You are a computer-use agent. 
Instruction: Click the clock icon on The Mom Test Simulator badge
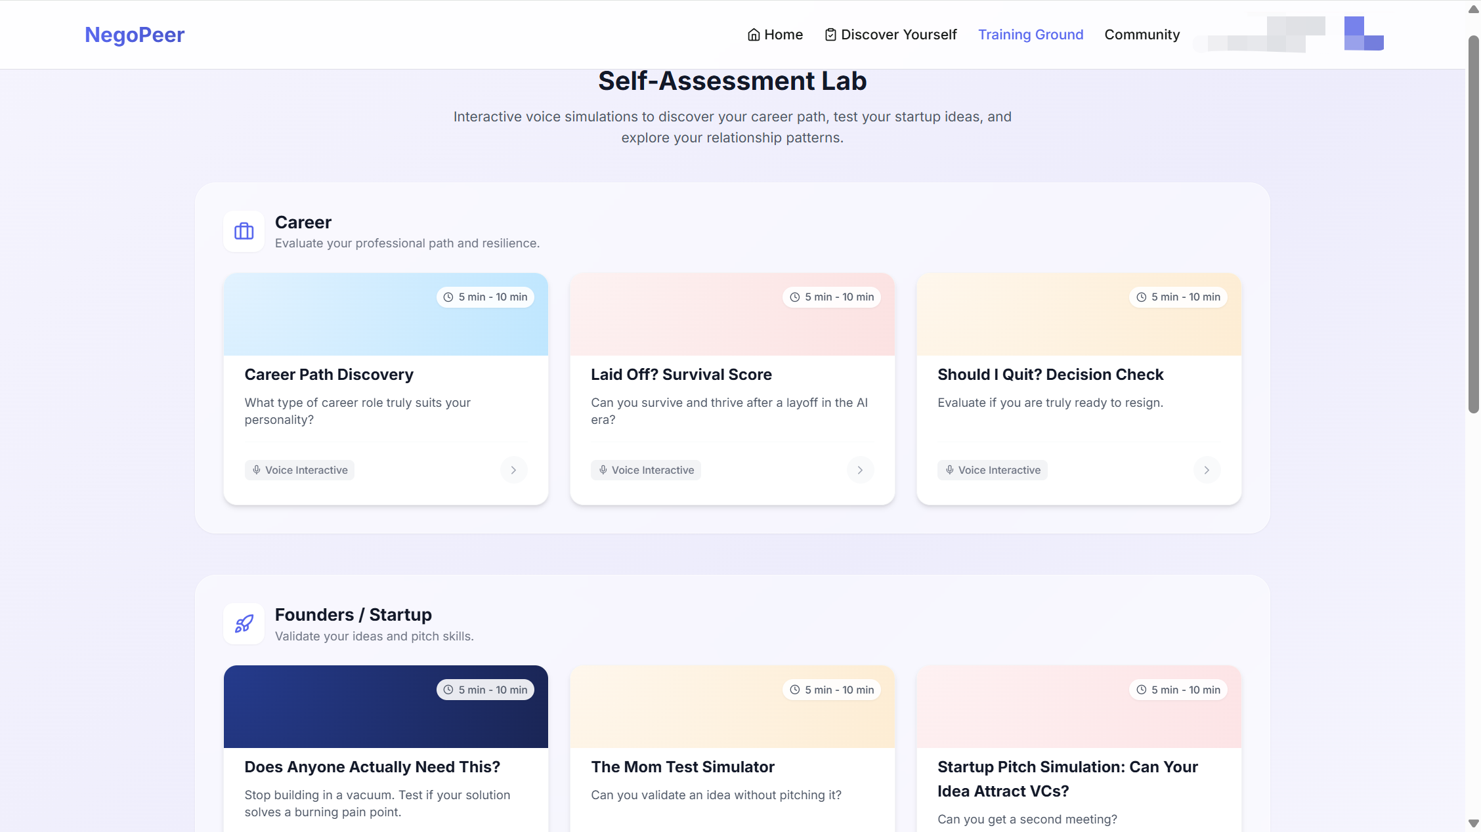click(795, 690)
